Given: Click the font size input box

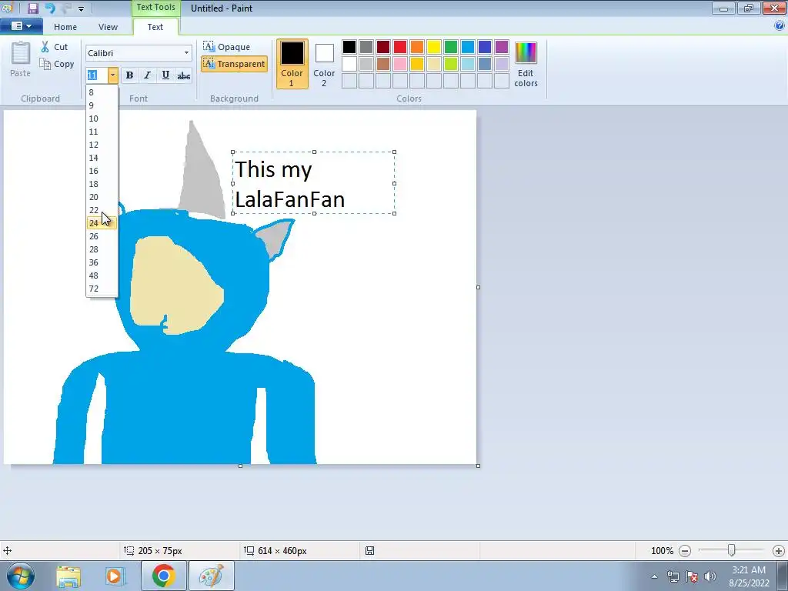Looking at the screenshot, I should tap(96, 75).
